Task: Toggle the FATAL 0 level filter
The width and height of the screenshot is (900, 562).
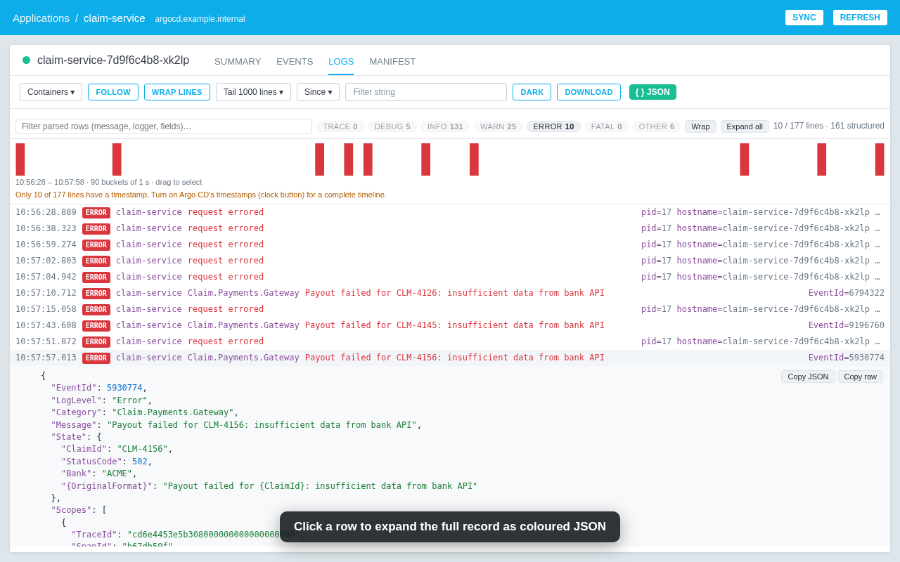Action: point(606,126)
